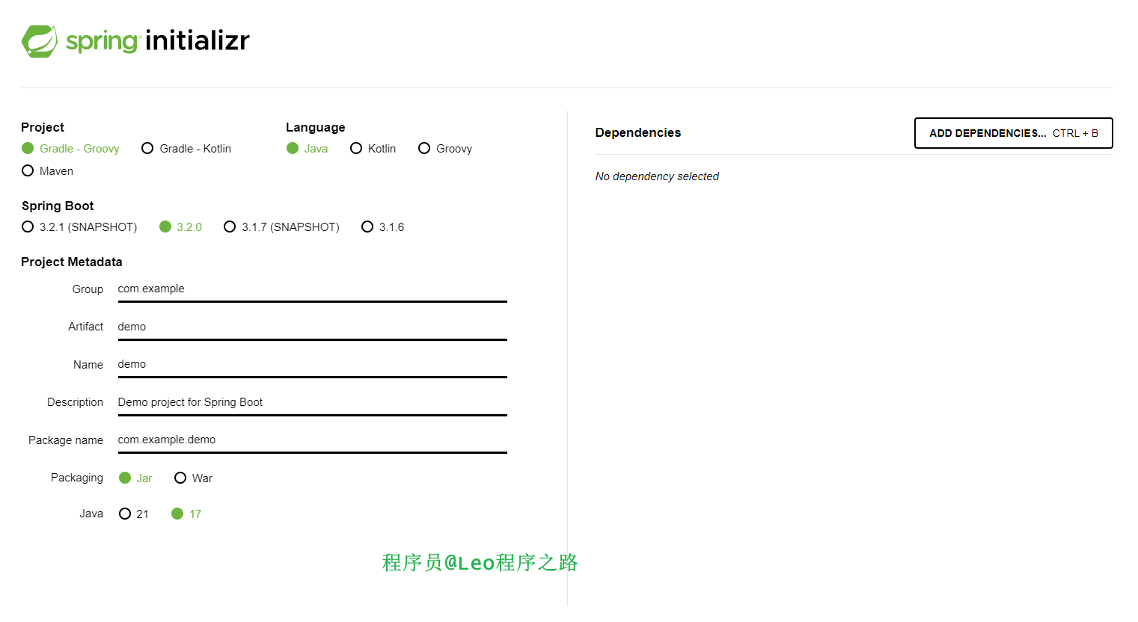Click the Group label

pos(88,289)
